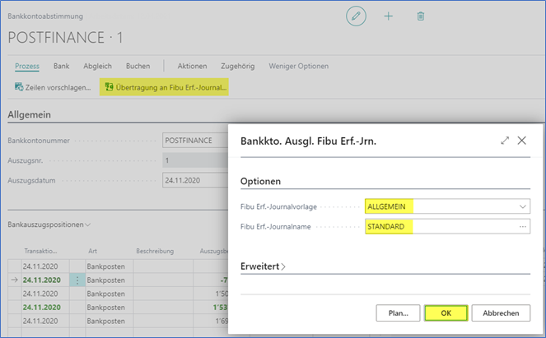The height and width of the screenshot is (338, 546).
Task: Click the plus new record icon
Action: (x=388, y=16)
